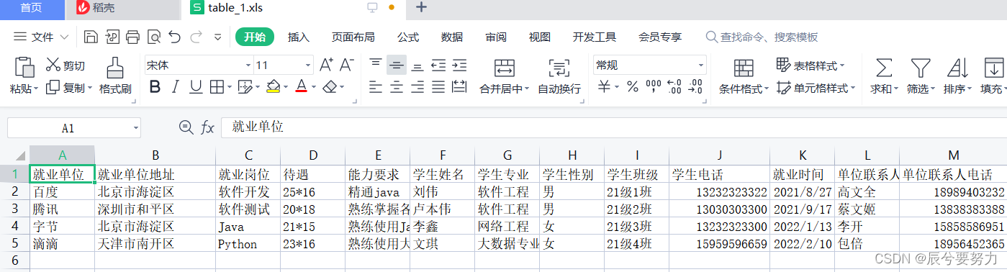The height and width of the screenshot is (272, 1007).
Task: Open the View (视图) tab
Action: pos(539,37)
